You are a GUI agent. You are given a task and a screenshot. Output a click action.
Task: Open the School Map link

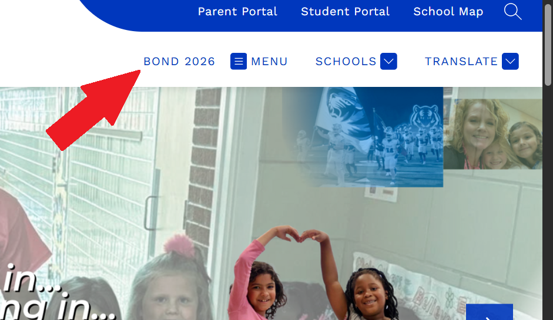tap(448, 11)
